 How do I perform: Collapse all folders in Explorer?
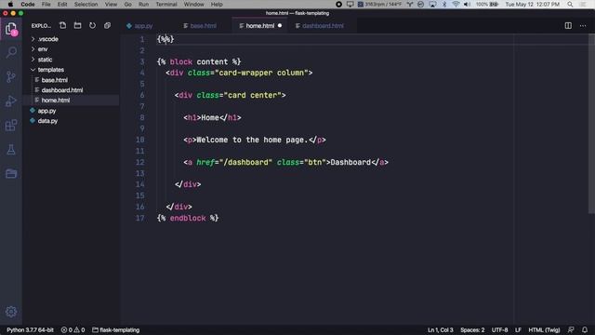pyautogui.click(x=108, y=25)
